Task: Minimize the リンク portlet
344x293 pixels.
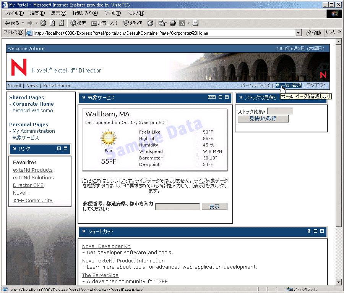Action: (59, 148)
